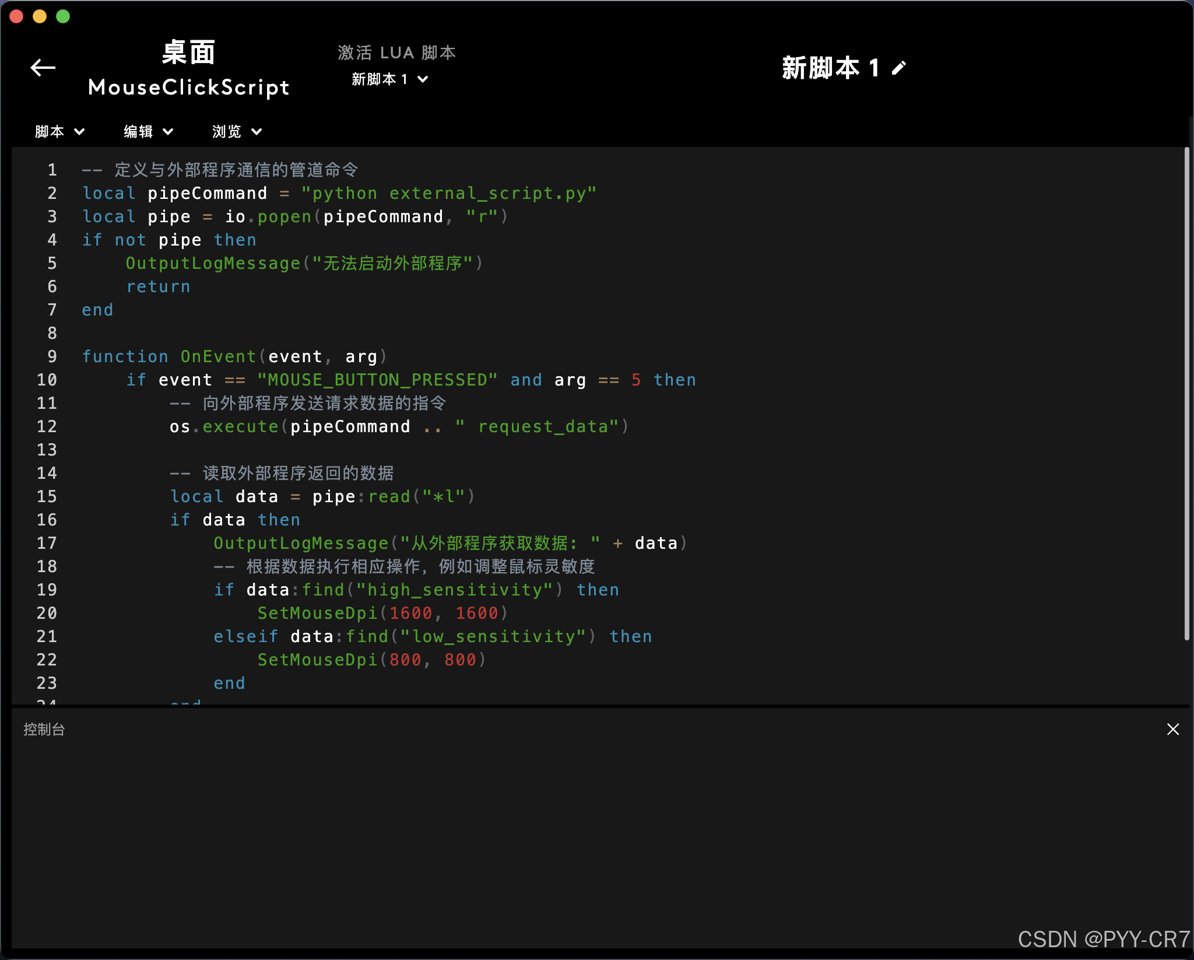Screen dimensions: 1194x960
Task: Expand the active LUA script dropdown 新脚本 1
Action: click(x=389, y=79)
